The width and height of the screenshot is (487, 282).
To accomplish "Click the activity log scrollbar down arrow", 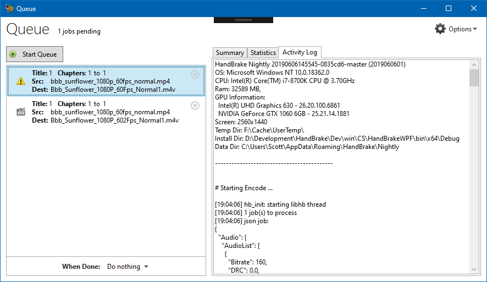I will click(474, 269).
